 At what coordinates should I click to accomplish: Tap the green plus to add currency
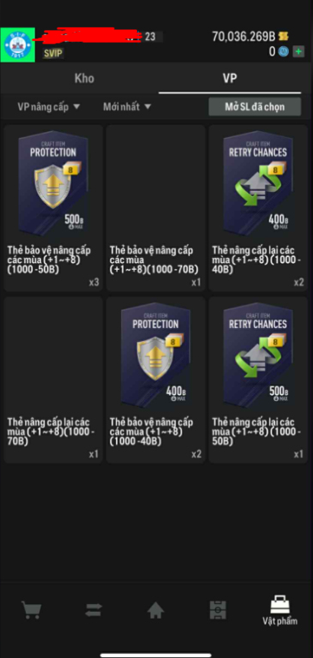298,51
